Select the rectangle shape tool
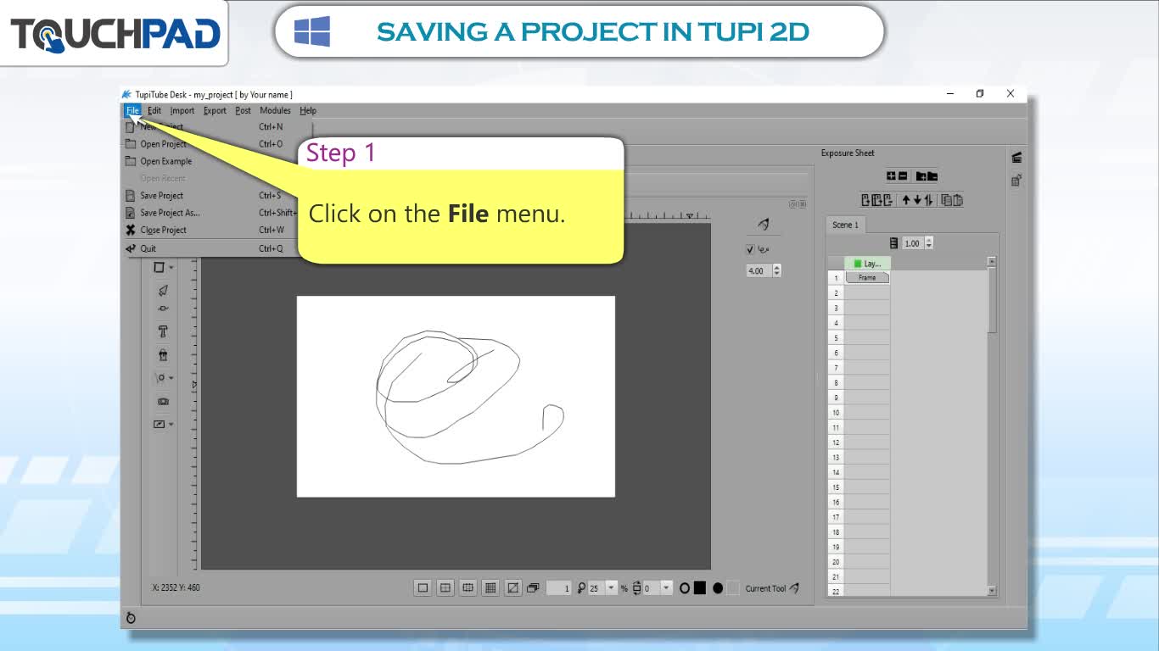Viewport: 1159px width, 651px height. (x=159, y=267)
